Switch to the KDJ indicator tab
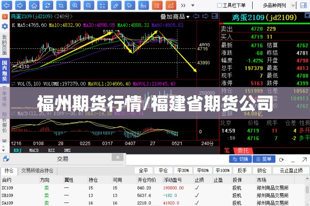310x206 pixels. (18, 150)
